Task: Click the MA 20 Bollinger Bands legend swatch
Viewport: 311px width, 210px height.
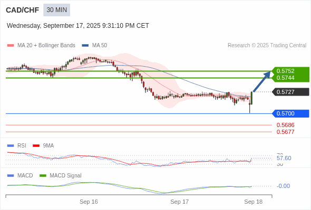Action: click(x=11, y=46)
